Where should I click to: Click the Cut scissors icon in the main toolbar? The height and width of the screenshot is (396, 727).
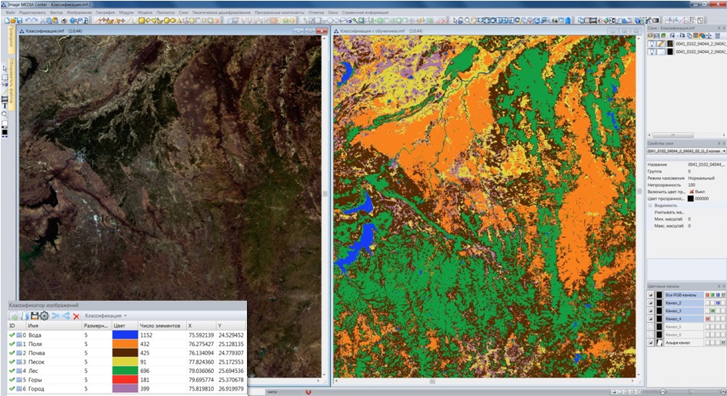pos(42,21)
